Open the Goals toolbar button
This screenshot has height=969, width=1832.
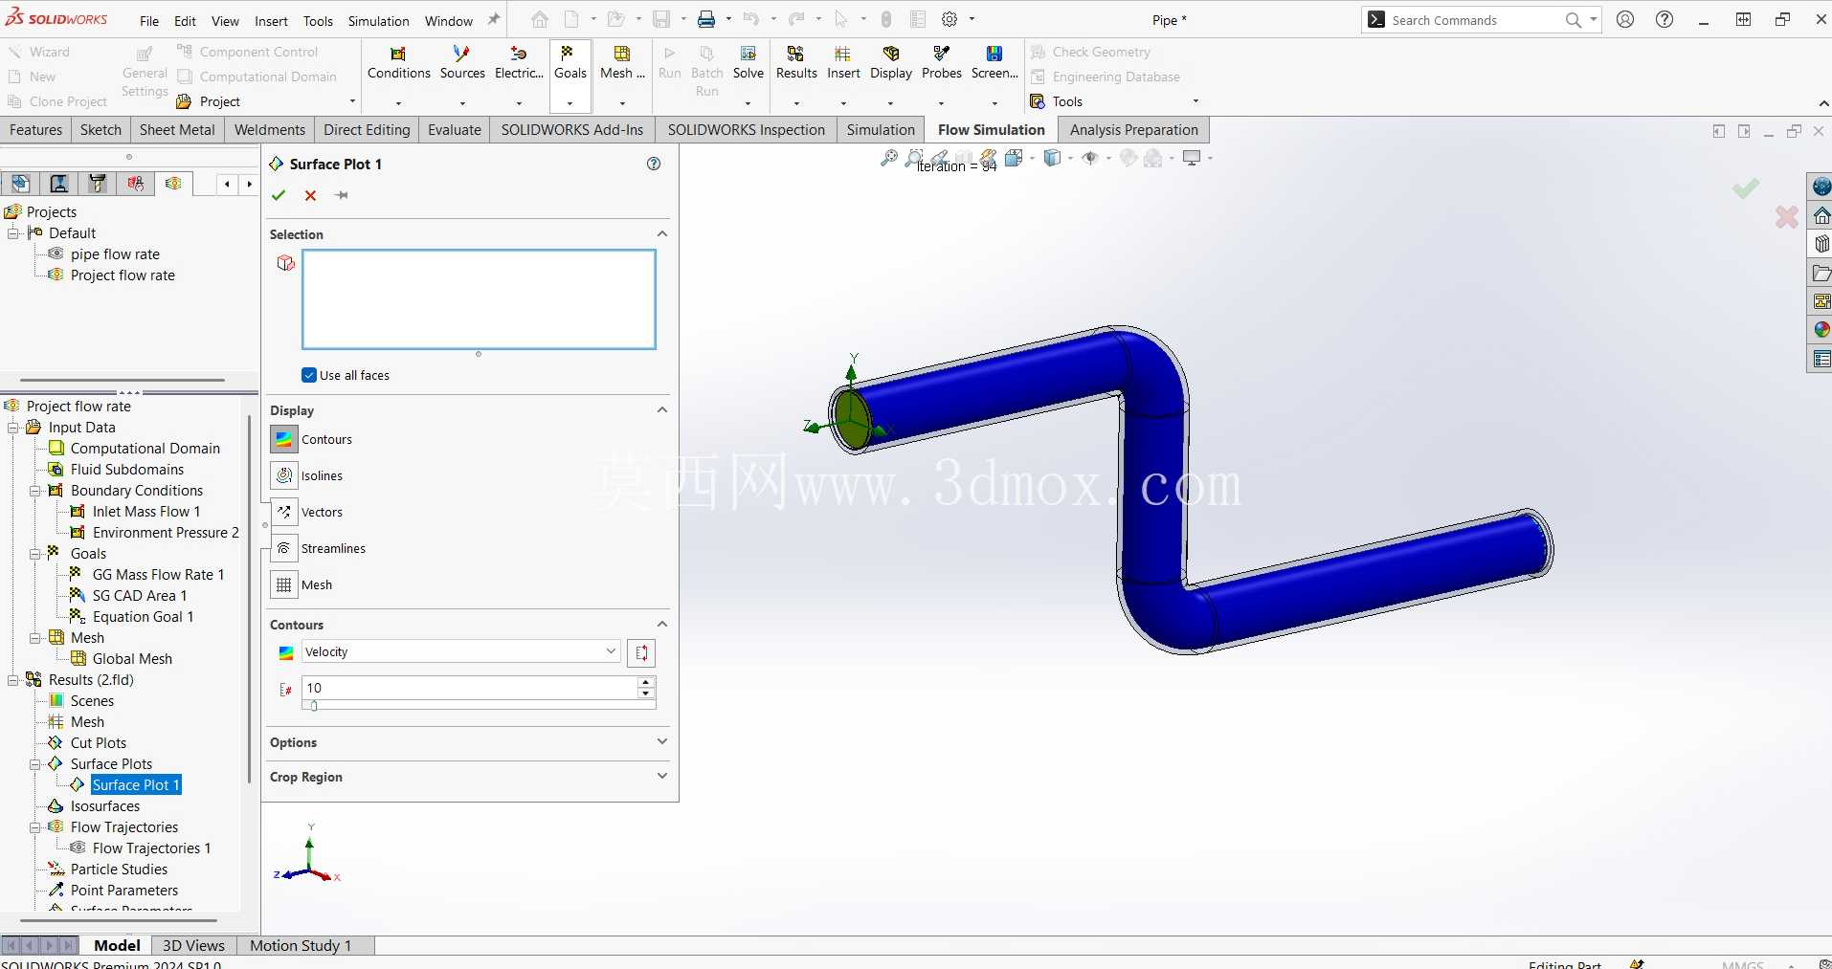point(570,63)
